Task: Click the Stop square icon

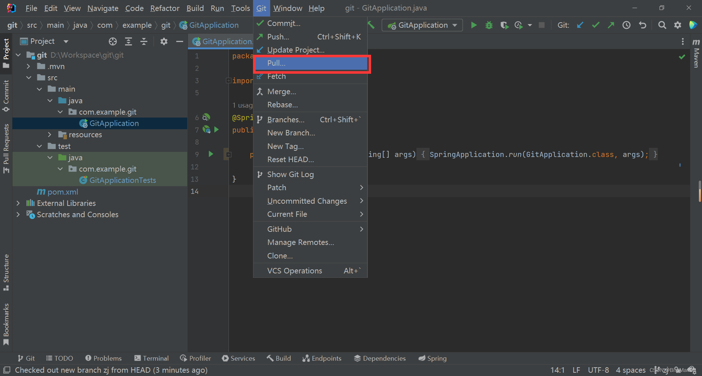Action: point(542,25)
